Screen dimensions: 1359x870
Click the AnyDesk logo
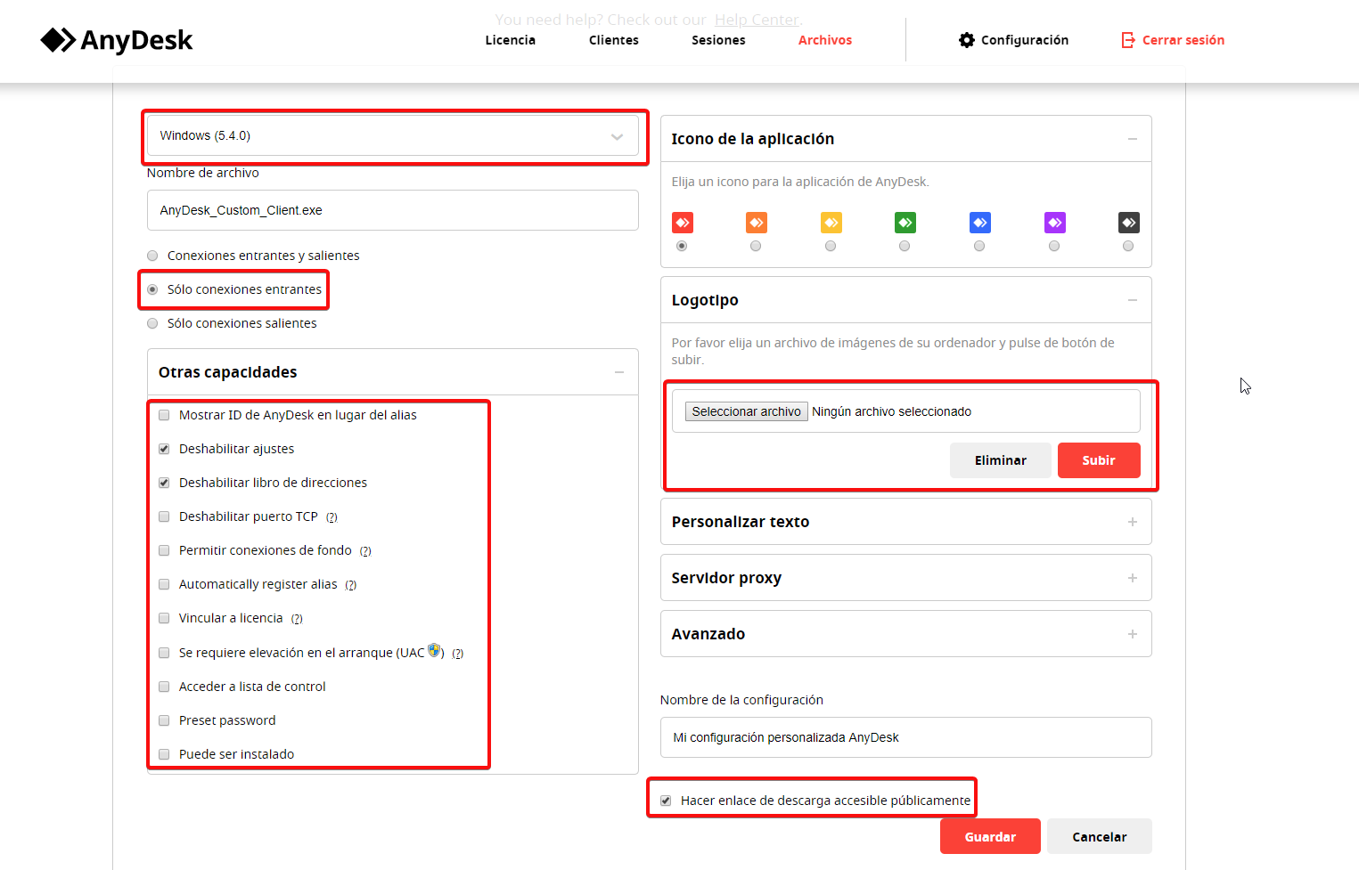pos(117,40)
